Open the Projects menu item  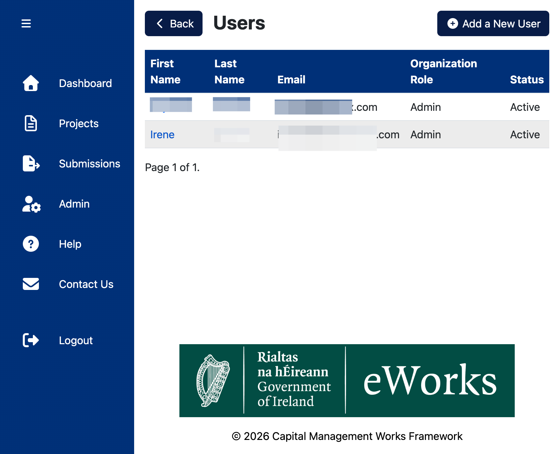(79, 124)
